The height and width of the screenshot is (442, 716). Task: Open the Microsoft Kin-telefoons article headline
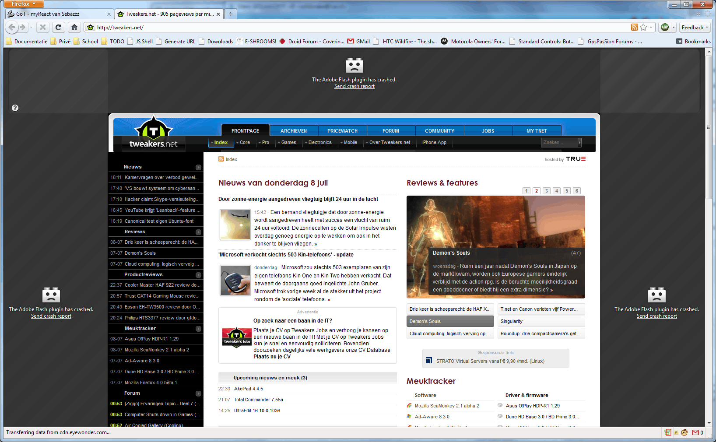[x=286, y=255]
